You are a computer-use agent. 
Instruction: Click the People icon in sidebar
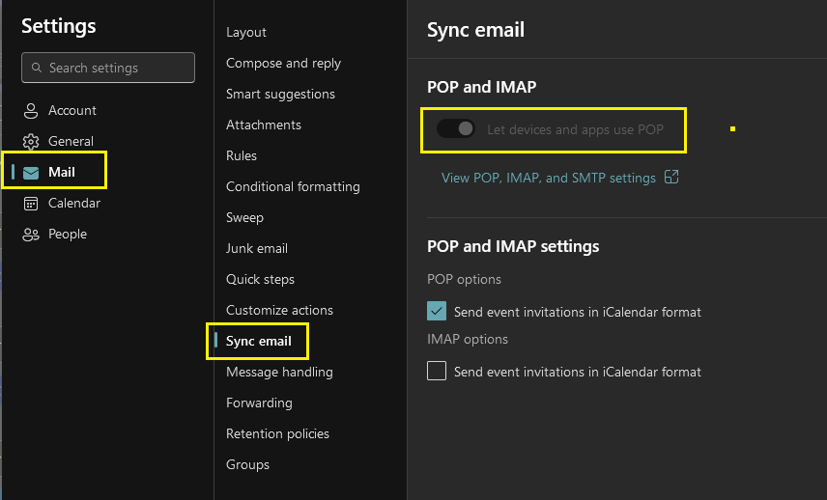pos(31,235)
